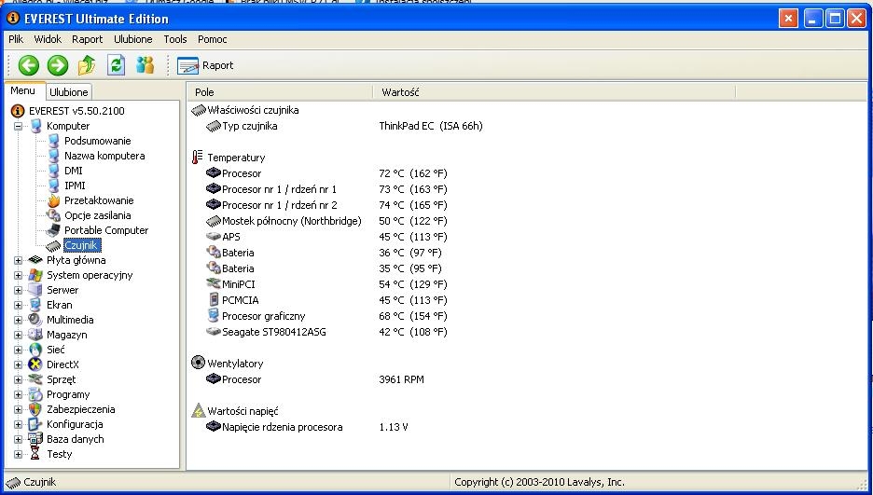Click the Sieć network icon
873x495 pixels.
coord(35,350)
